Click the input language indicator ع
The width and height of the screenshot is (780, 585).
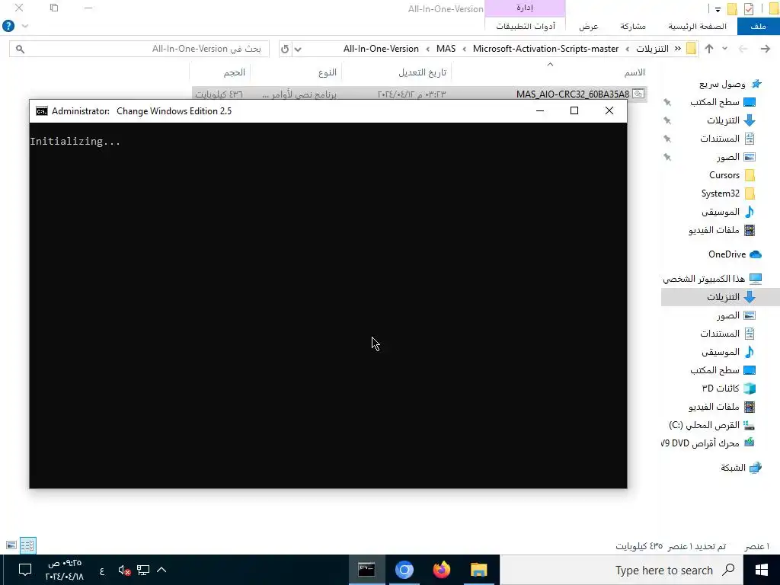pos(102,571)
